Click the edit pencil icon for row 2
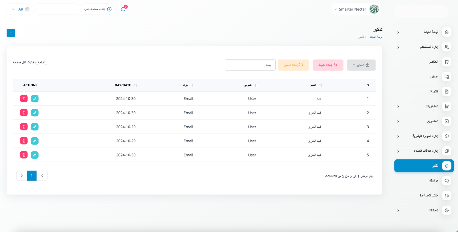The width and height of the screenshot is (458, 232). coord(35,113)
